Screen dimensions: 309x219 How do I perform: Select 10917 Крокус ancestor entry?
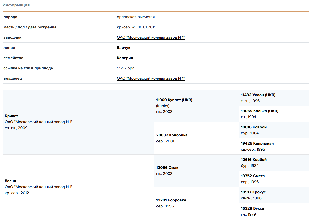coord(253,192)
